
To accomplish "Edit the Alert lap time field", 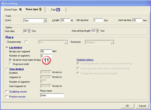I will click(137, 20).
